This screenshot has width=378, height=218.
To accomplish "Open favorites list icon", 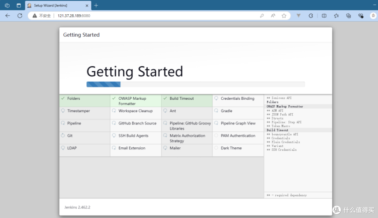I will pos(336,16).
